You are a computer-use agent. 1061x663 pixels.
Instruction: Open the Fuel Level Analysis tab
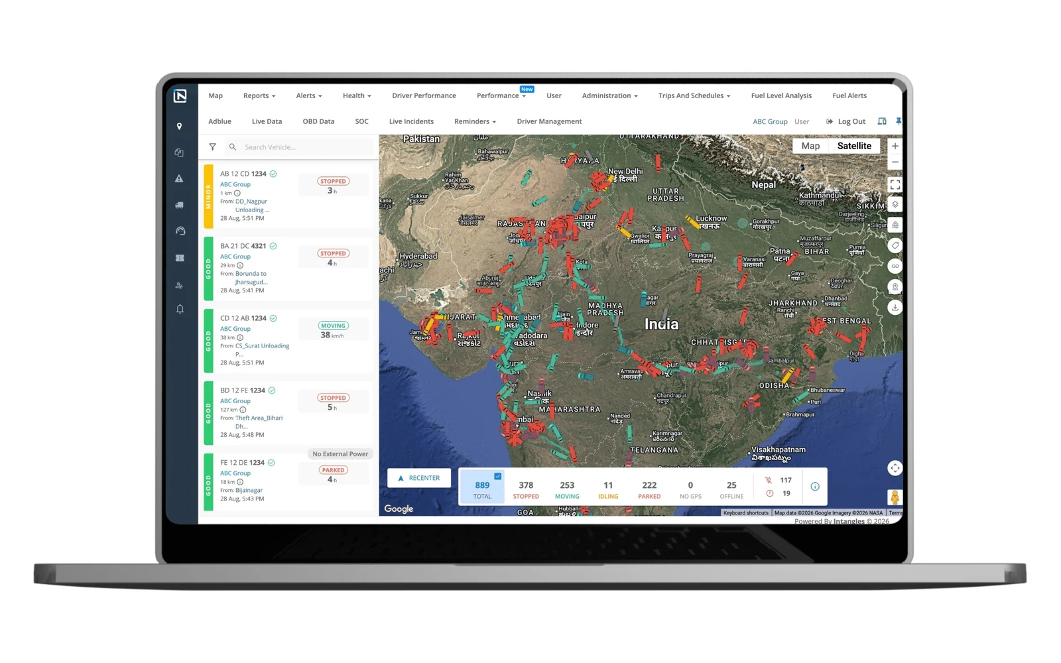point(781,95)
